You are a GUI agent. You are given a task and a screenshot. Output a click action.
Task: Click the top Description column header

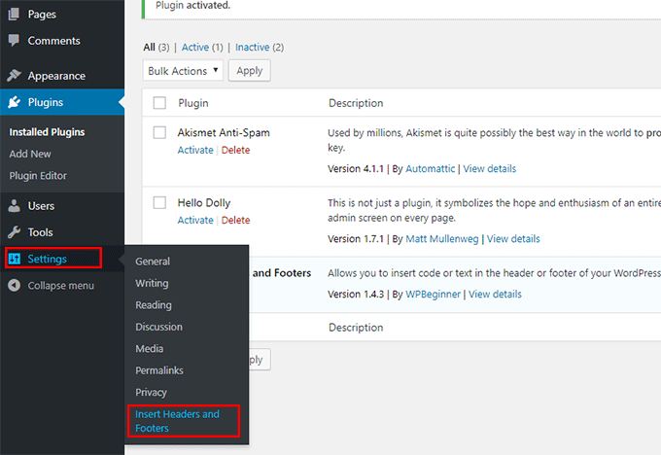(x=356, y=103)
